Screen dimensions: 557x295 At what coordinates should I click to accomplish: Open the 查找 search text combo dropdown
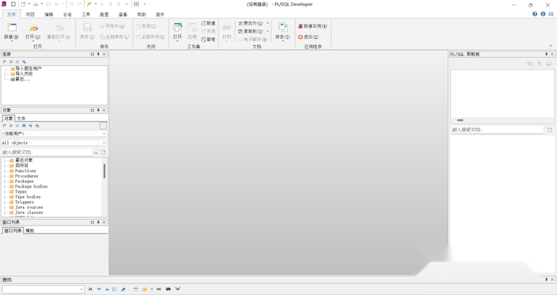point(81,289)
